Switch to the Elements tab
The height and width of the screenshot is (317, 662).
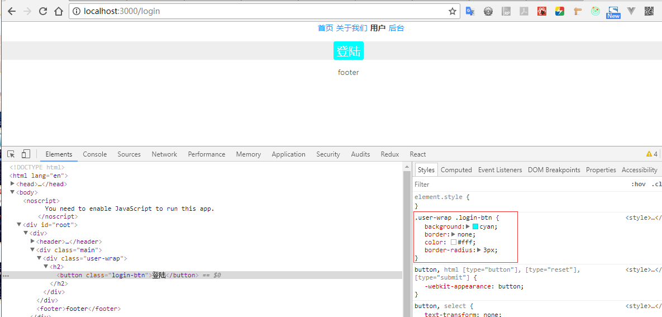(59, 154)
